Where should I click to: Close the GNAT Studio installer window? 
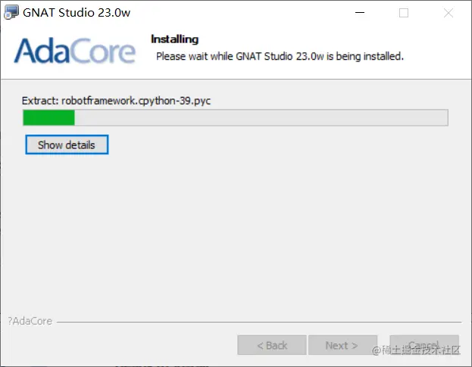tap(449, 13)
